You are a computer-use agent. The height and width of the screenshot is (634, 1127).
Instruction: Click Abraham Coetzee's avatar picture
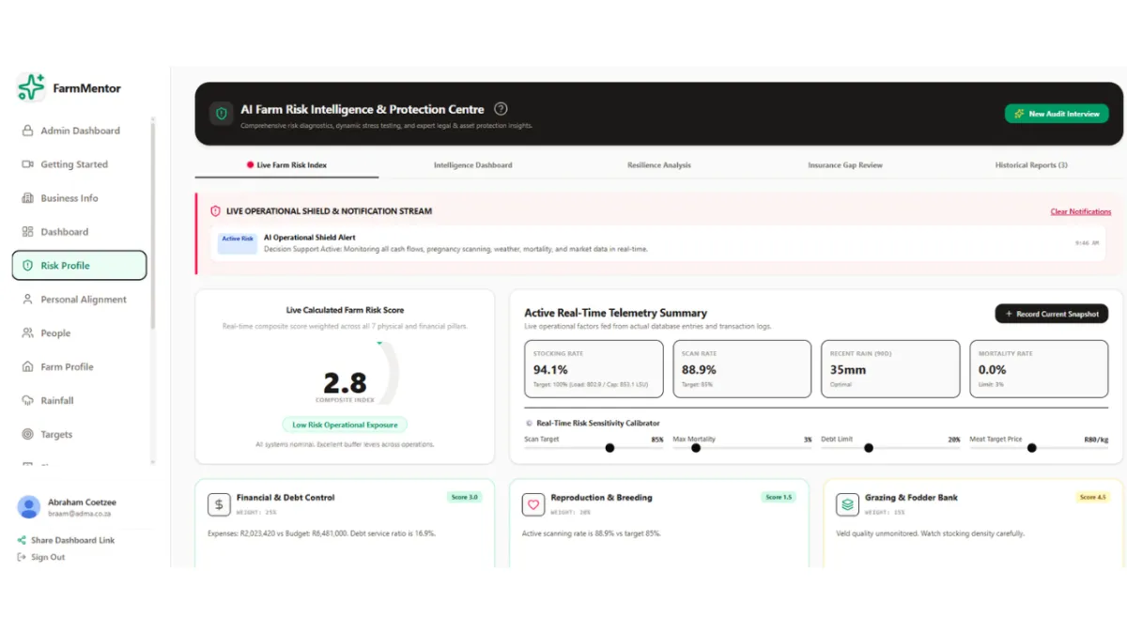[x=29, y=507]
